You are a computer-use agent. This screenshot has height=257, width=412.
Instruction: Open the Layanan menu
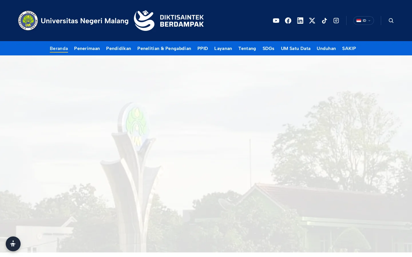point(223,48)
